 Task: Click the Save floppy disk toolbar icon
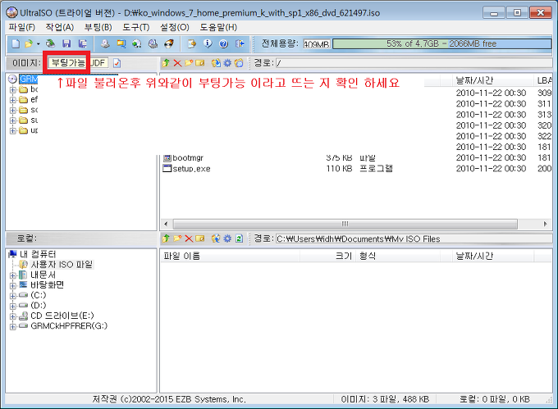click(66, 43)
